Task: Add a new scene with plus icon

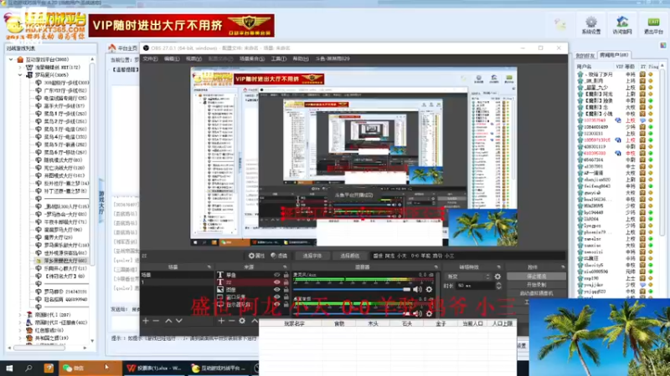Action: pyautogui.click(x=146, y=321)
